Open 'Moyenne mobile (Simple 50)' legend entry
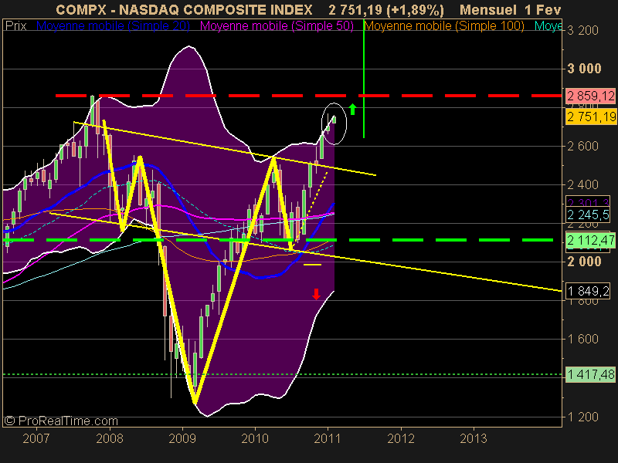This screenshot has height=463, width=618. click(x=277, y=26)
